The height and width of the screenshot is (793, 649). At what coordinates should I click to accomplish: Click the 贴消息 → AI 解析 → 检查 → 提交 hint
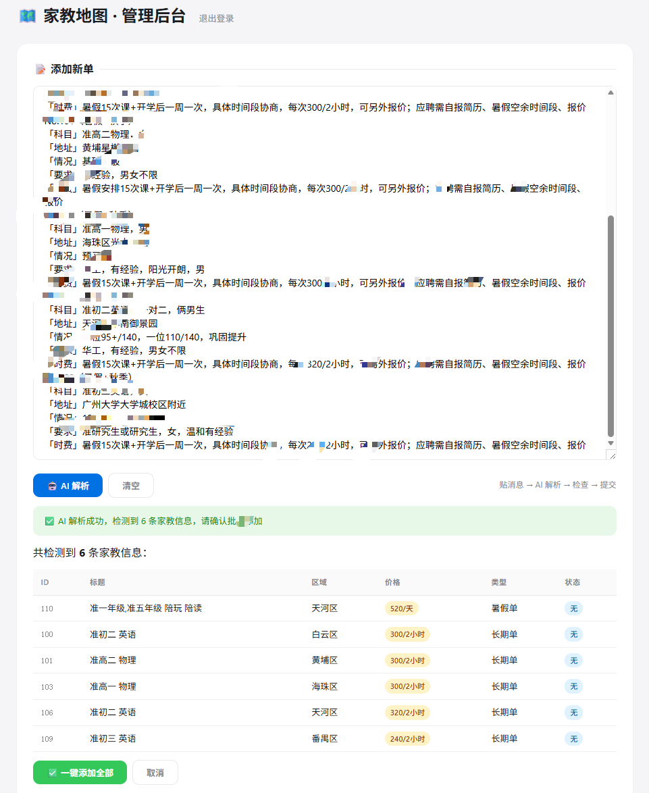[x=558, y=485]
